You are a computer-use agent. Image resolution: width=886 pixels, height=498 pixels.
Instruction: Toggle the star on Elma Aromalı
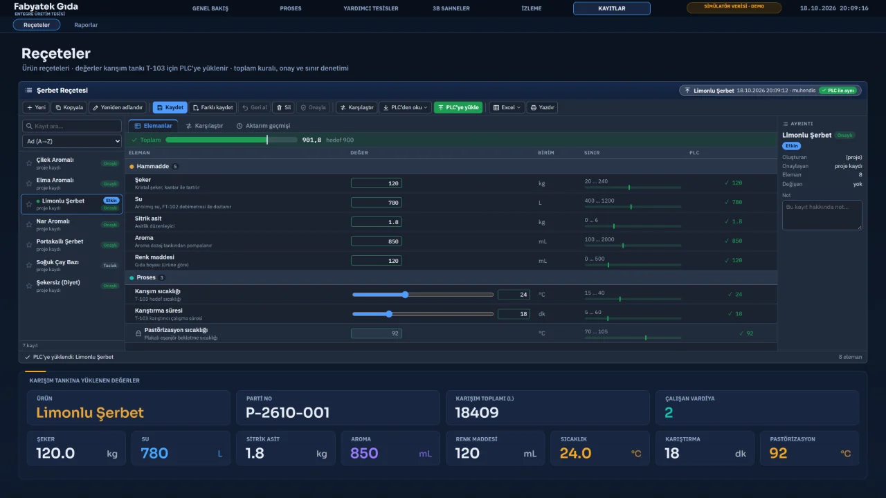29,183
